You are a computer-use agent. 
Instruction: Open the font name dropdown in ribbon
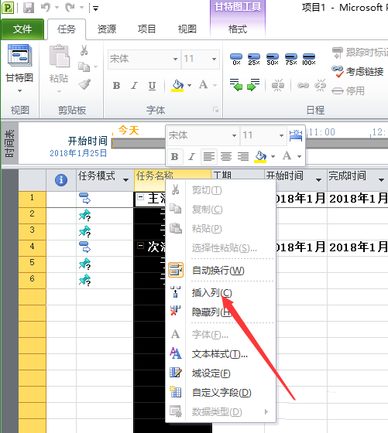175,59
